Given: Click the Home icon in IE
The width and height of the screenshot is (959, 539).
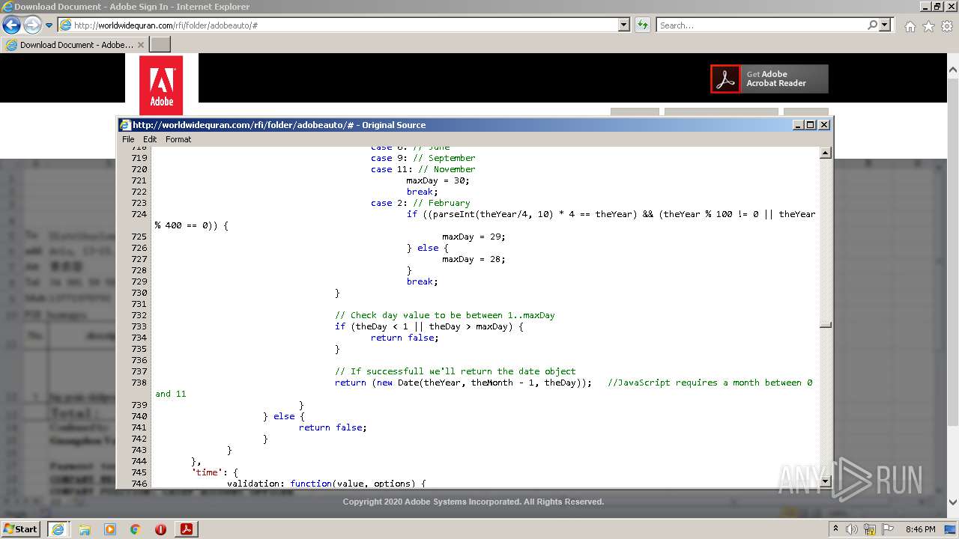Looking at the screenshot, I should tap(910, 26).
